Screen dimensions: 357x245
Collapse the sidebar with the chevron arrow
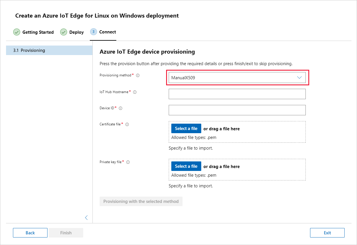pyautogui.click(x=86, y=218)
